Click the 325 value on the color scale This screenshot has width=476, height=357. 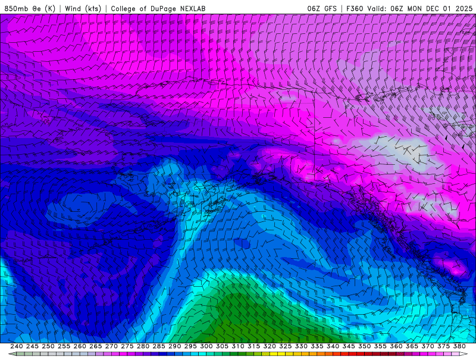[x=286, y=346]
